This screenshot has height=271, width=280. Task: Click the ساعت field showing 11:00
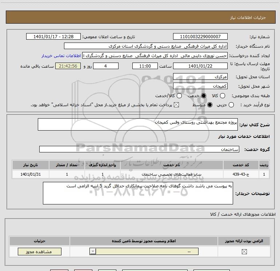pyautogui.click(x=145, y=66)
